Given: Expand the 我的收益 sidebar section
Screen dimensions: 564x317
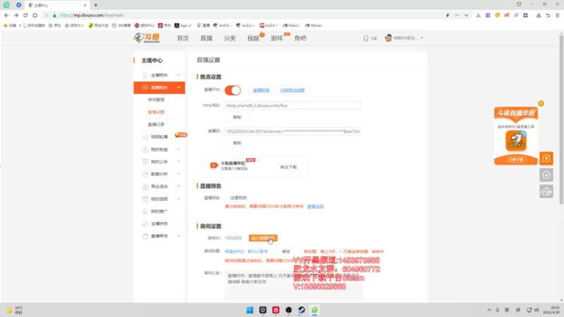Looking at the screenshot, I should pyautogui.click(x=178, y=149).
